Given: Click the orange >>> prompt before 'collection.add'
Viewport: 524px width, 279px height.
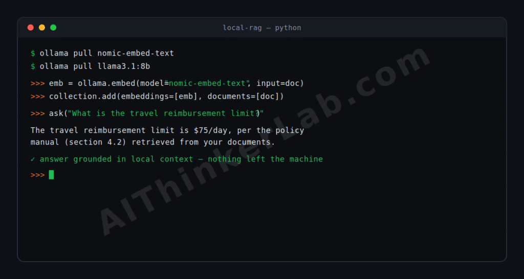Looking at the screenshot, I should [37, 97].
